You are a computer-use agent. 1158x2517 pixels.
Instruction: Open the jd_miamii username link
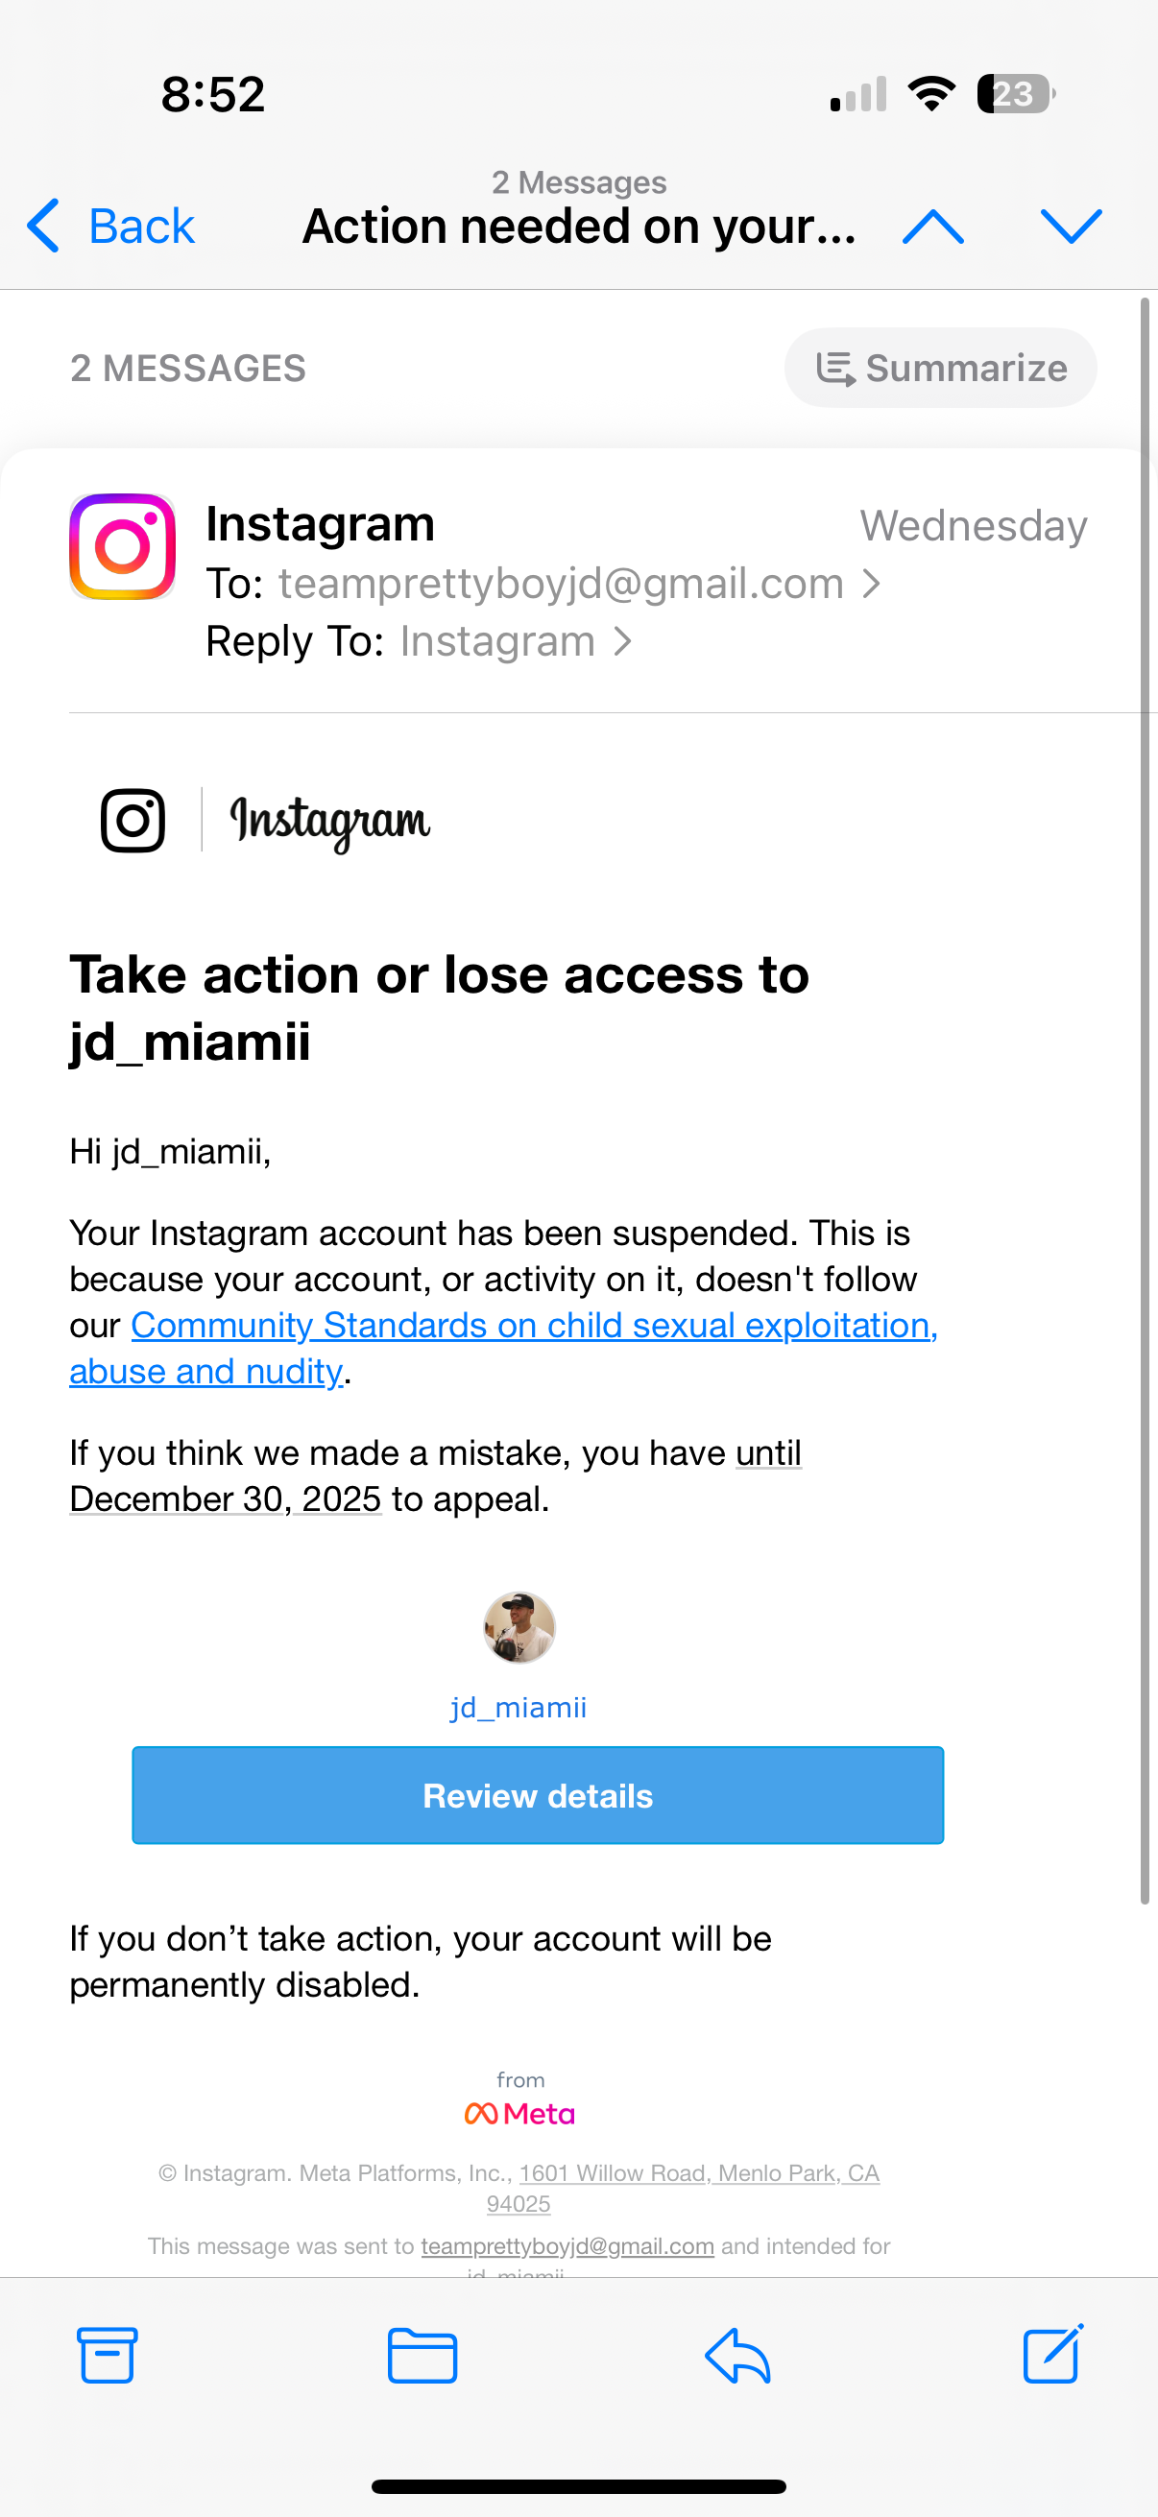point(518,1707)
